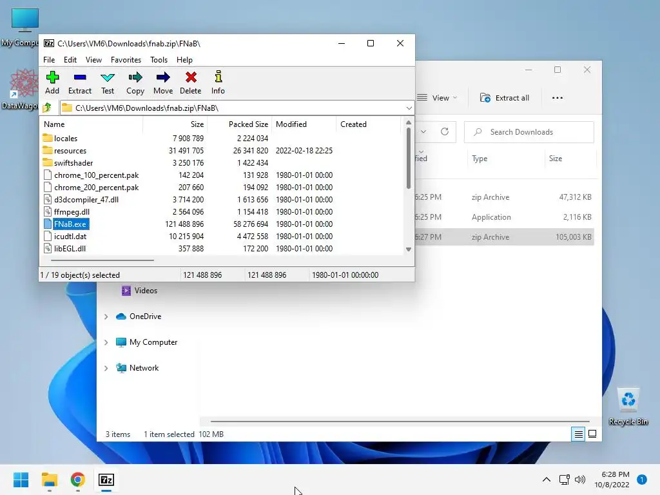Viewport: 660px width, 495px height.
Task: Expand the OneDrive tree node
Action: pos(106,316)
